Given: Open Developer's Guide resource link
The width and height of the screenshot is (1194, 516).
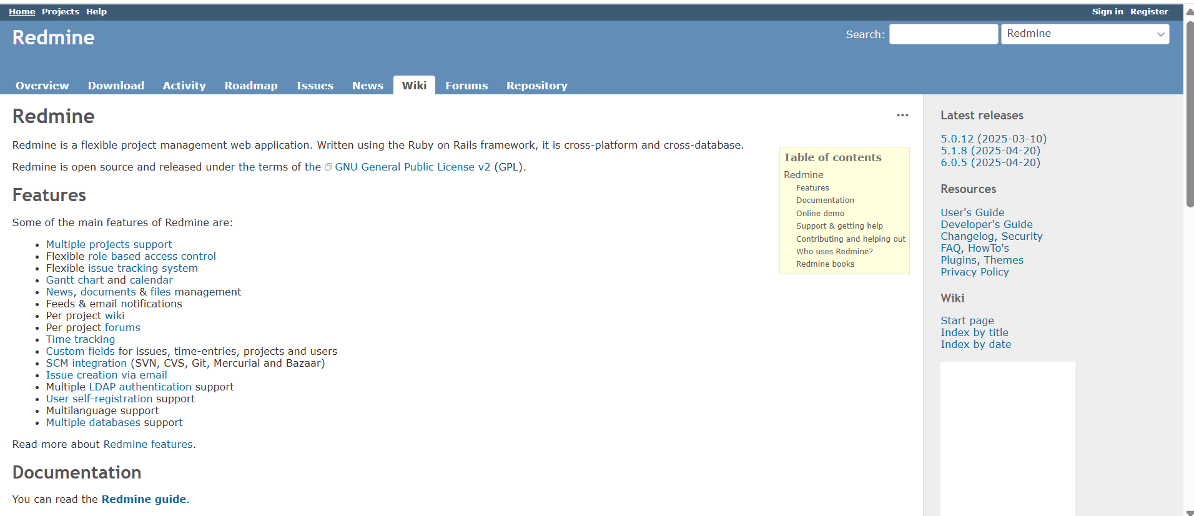Looking at the screenshot, I should coord(987,224).
